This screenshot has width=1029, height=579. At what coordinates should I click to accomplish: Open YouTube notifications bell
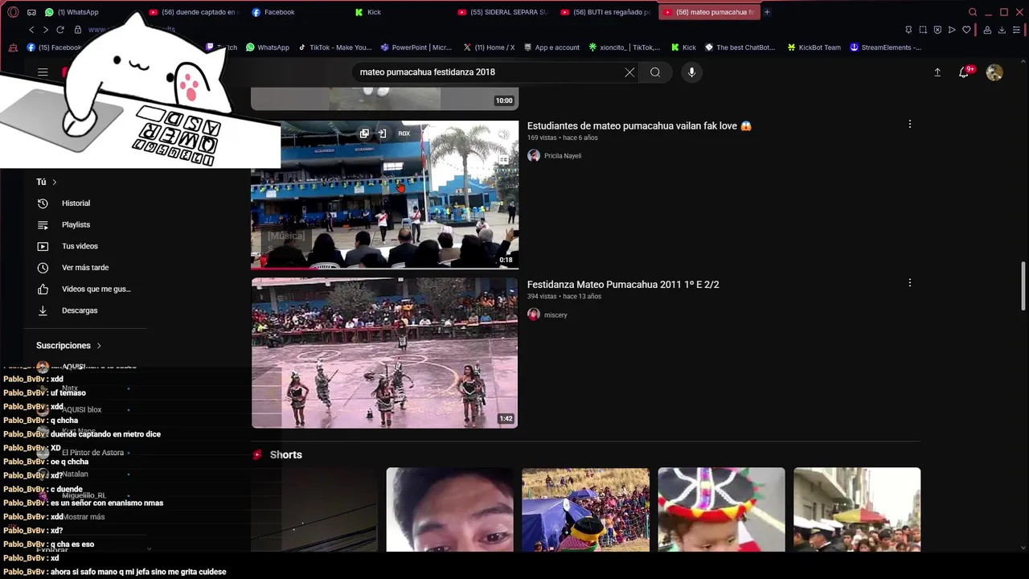(x=964, y=72)
